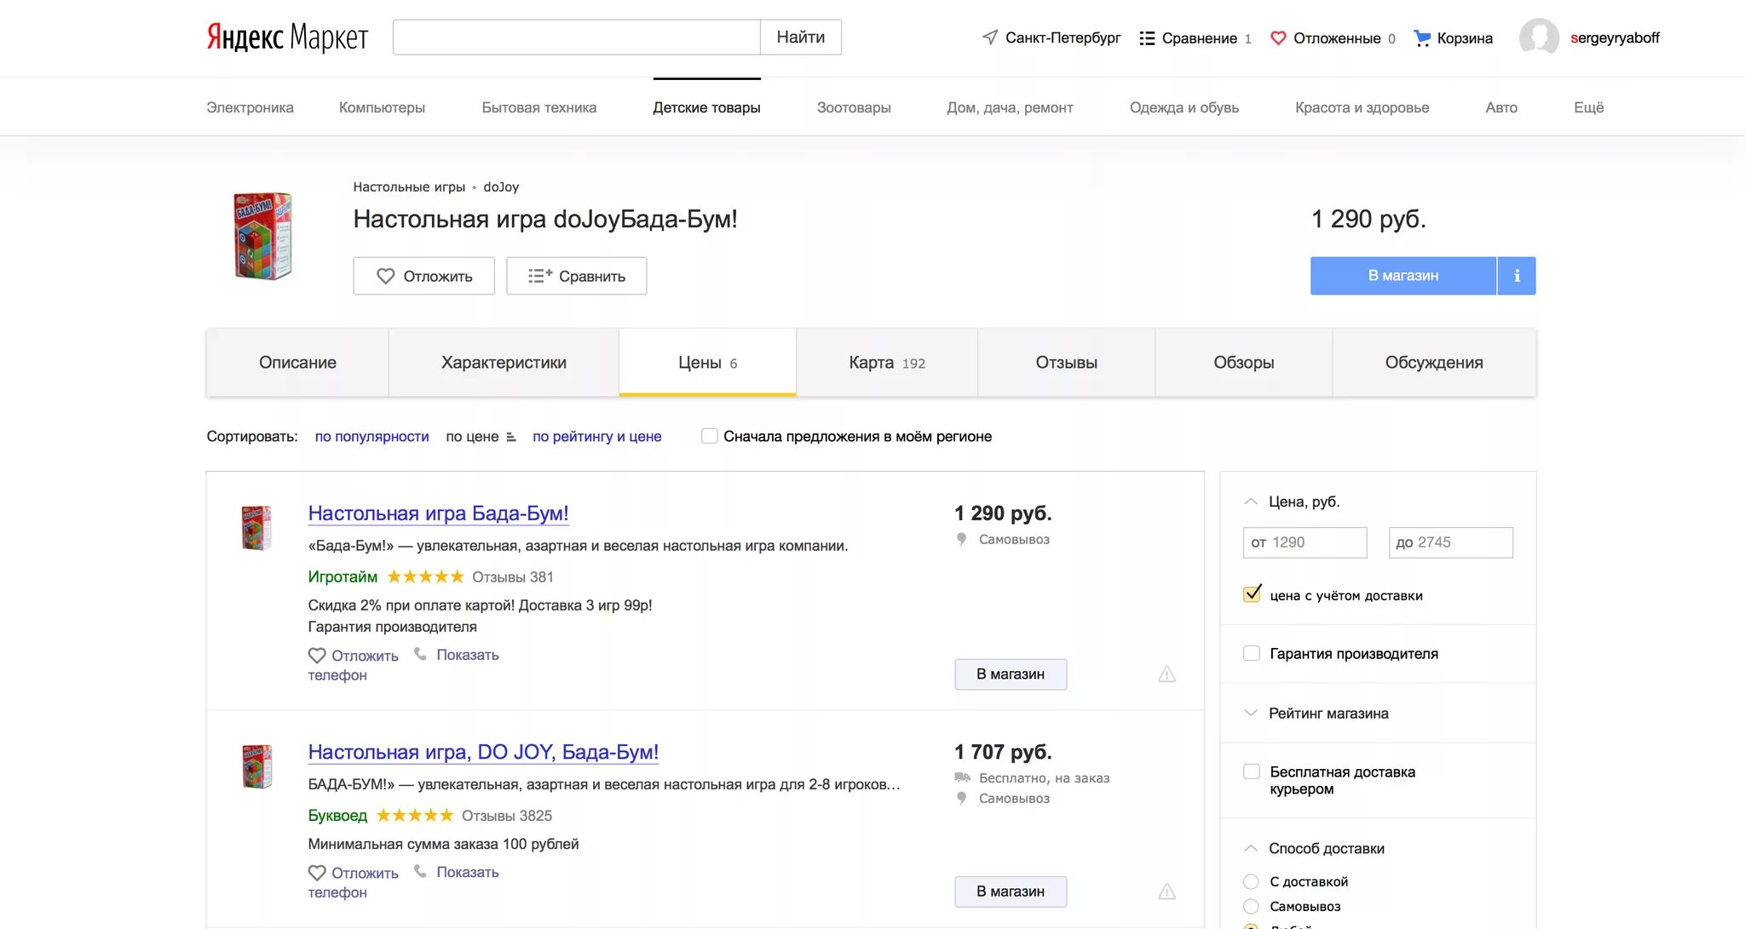This screenshot has width=1745, height=929.
Task: Click the Отложить button under product title
Action: [423, 276]
